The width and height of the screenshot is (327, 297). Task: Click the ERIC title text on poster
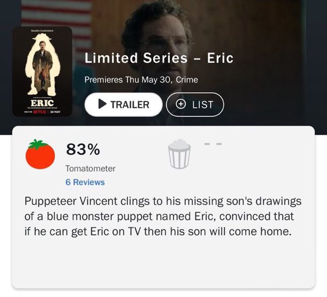tap(42, 103)
